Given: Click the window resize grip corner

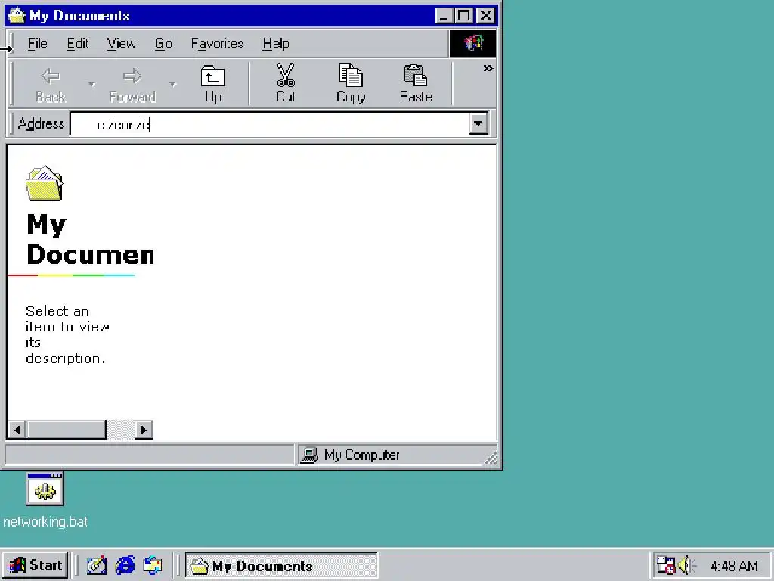Looking at the screenshot, I should tap(491, 458).
